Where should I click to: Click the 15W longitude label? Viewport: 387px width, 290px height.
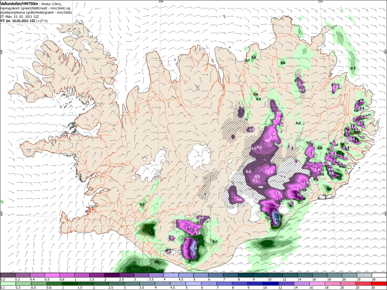pyautogui.click(x=320, y=1)
